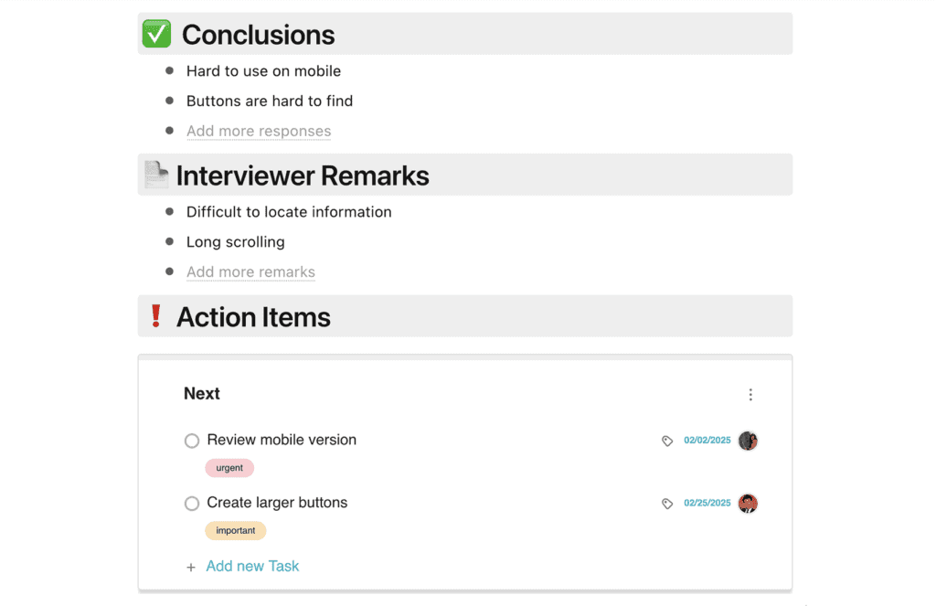Click the orange important tag label
The image size is (936, 606).
pyautogui.click(x=235, y=531)
